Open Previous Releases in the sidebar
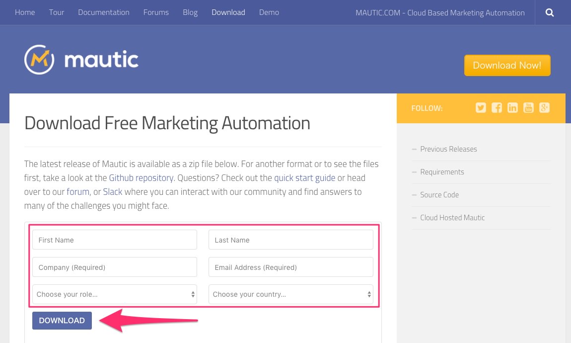 448,149
